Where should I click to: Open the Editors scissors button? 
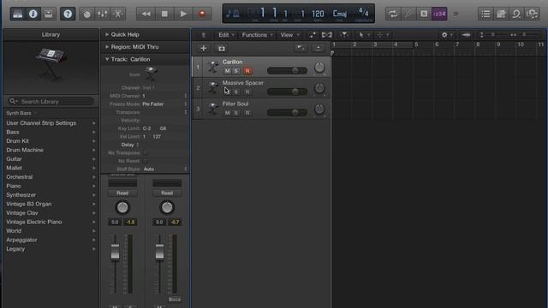[x=118, y=14]
